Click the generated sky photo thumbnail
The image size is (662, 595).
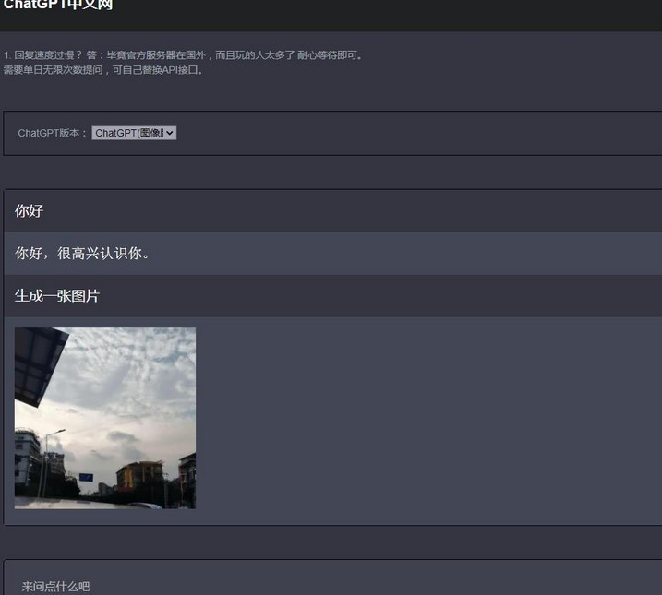pyautogui.click(x=105, y=418)
